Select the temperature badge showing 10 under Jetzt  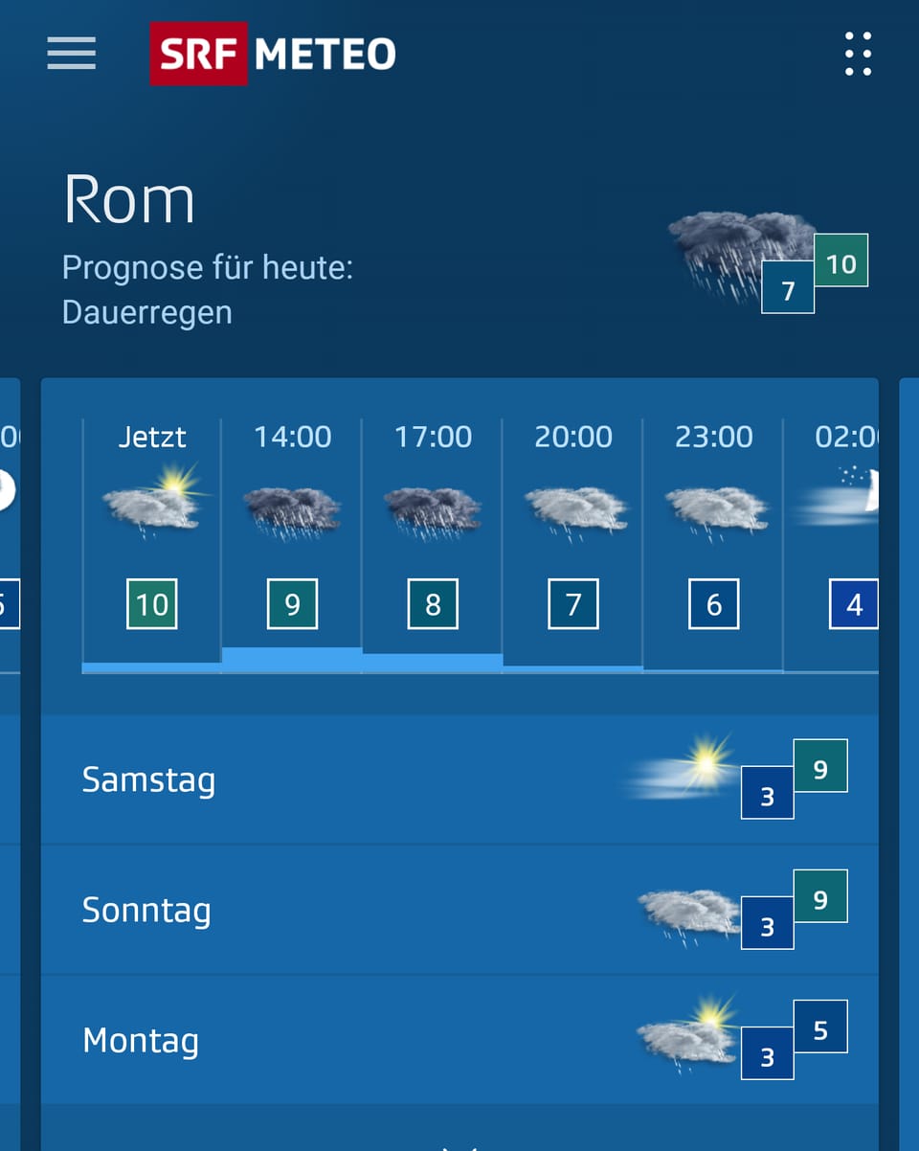point(150,604)
